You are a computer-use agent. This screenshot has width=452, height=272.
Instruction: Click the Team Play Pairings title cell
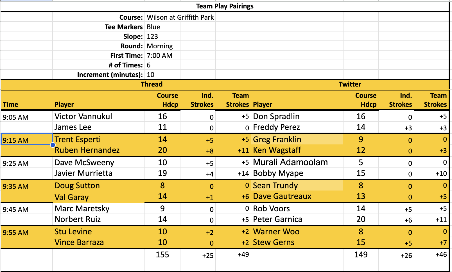click(x=225, y=6)
